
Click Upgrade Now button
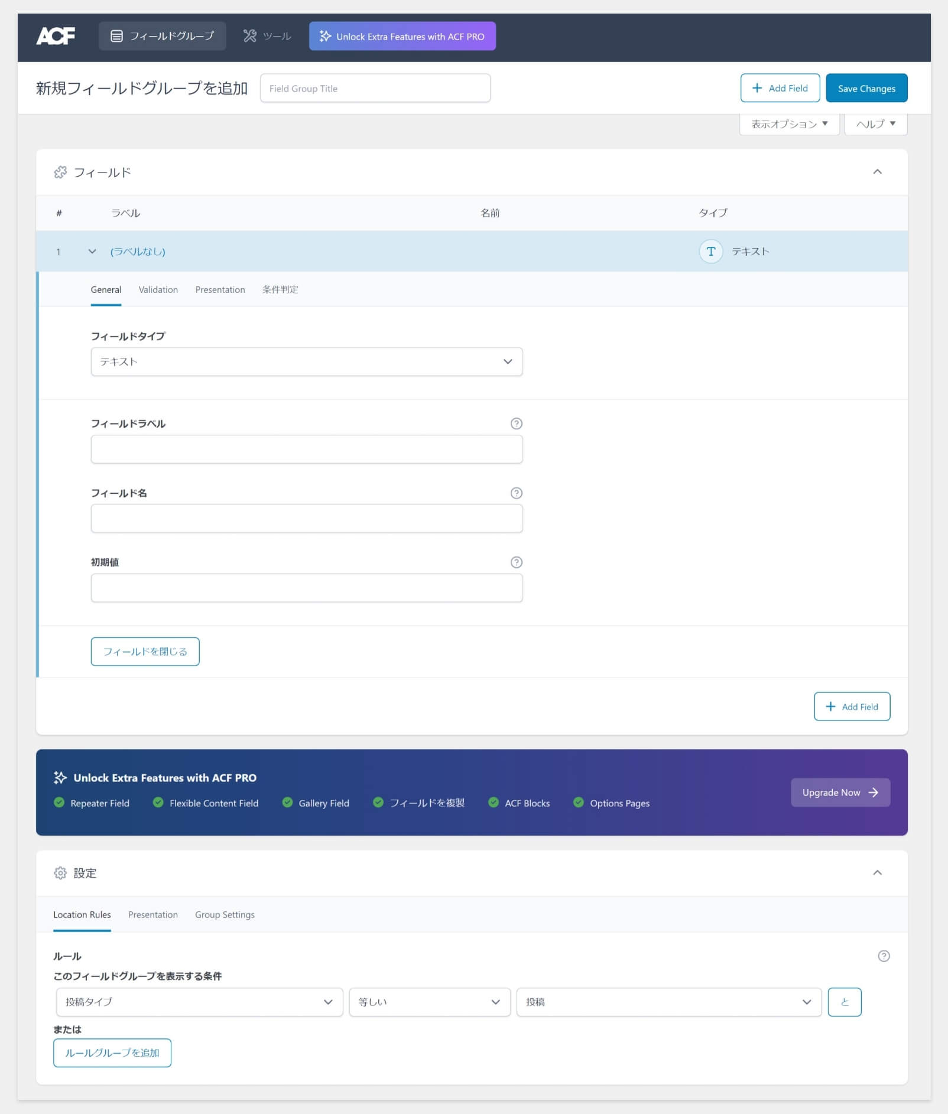coord(840,792)
